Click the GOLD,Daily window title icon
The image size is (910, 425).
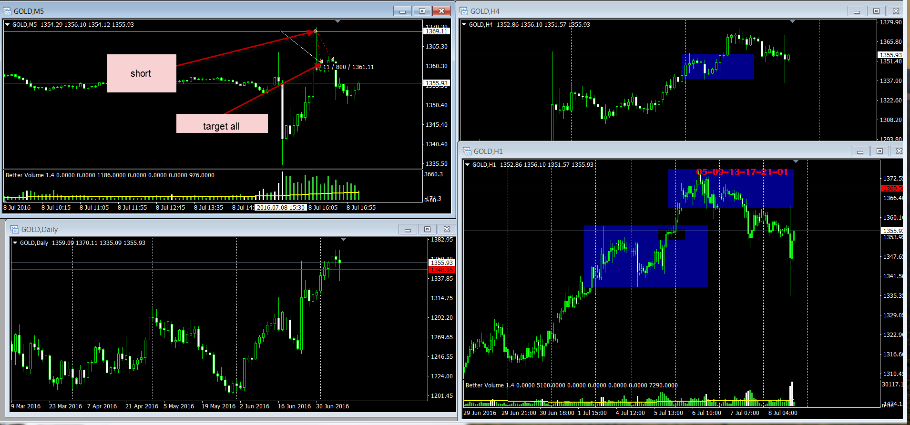point(15,229)
